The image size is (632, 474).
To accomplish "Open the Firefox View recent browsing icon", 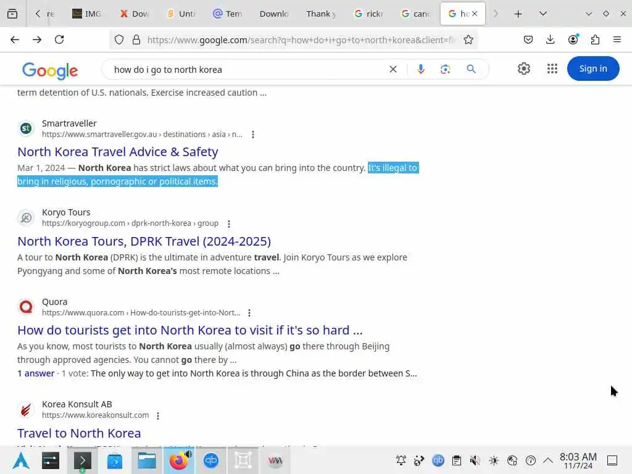I will 12,14.
